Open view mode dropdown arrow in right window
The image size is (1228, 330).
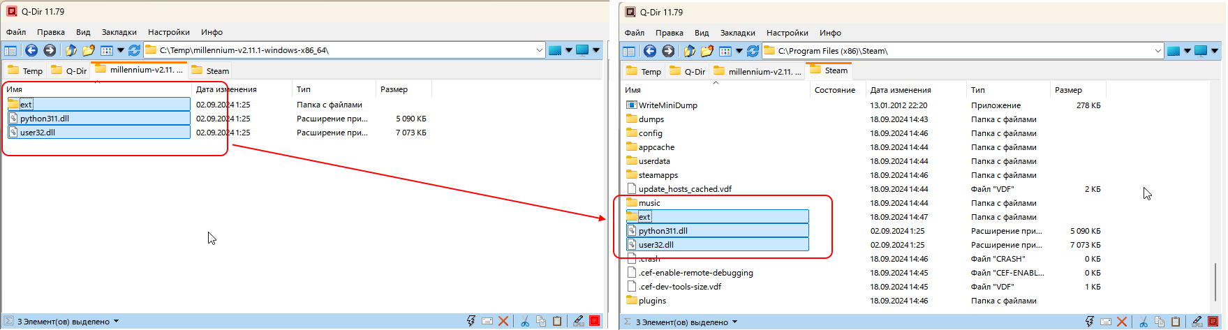(739, 51)
